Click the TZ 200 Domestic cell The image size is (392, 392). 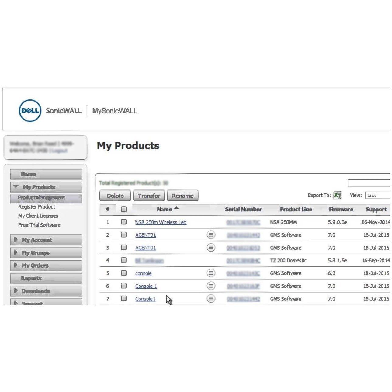pos(288,261)
